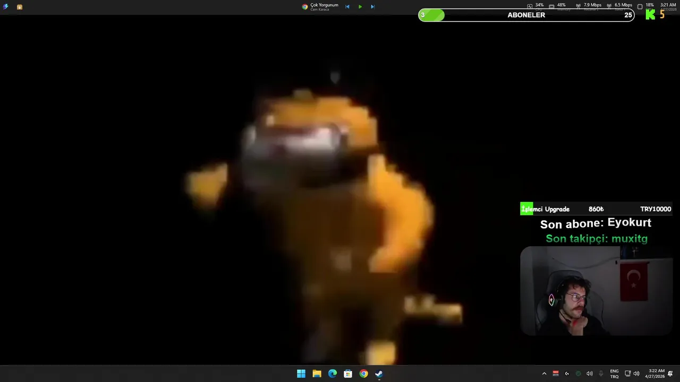Open Microsoft Store from taskbar

point(348,374)
